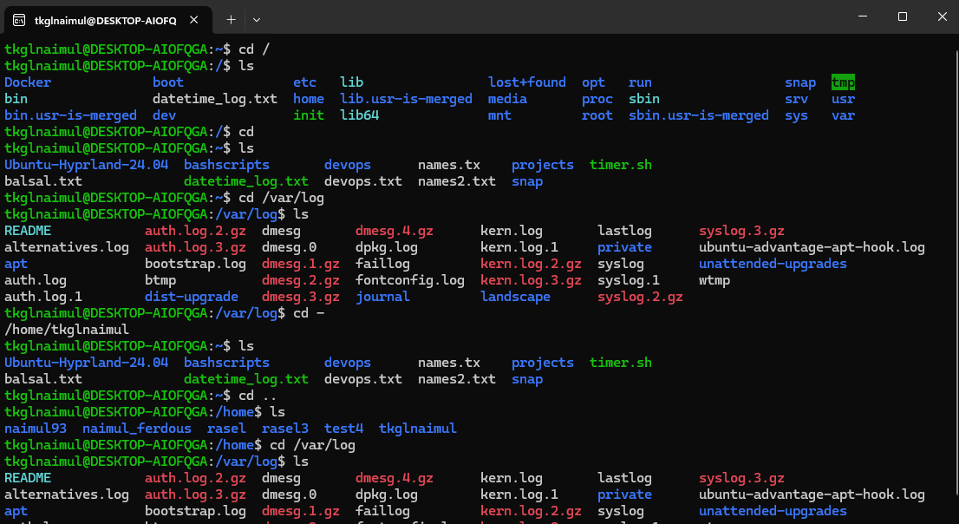Select the tkglnaimul@DESKTOP-AIOFQ tab
This screenshot has width=959, height=524.
[x=108, y=20]
